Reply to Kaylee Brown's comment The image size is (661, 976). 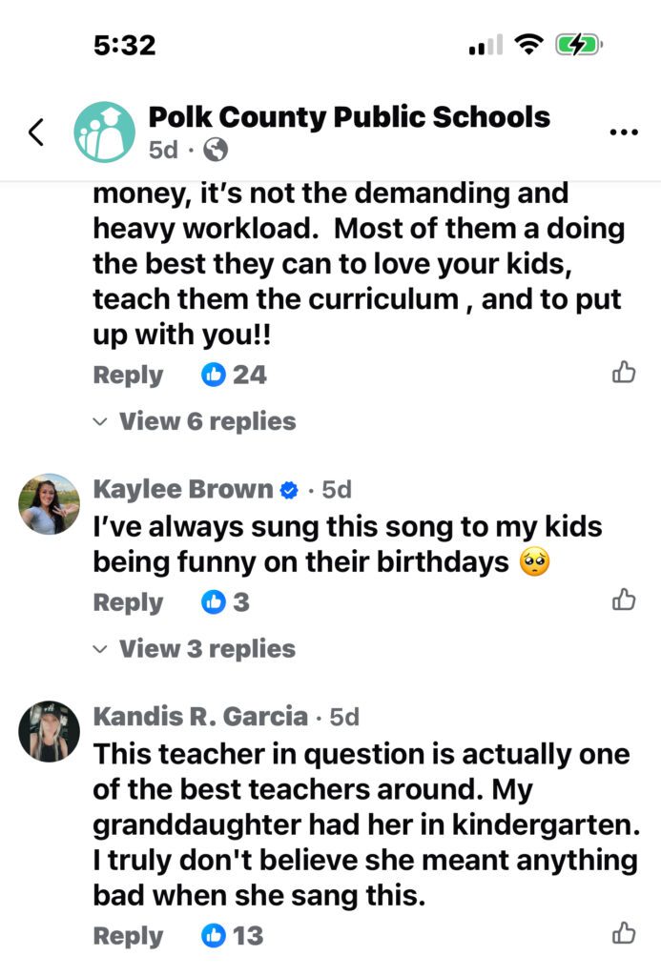pyautogui.click(x=128, y=602)
